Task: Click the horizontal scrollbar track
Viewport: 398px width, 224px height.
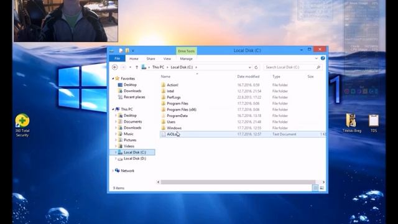Action: [x=238, y=182]
